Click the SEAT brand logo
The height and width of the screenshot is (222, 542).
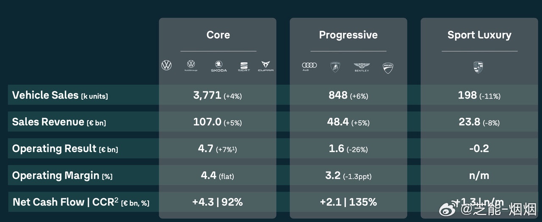point(243,66)
